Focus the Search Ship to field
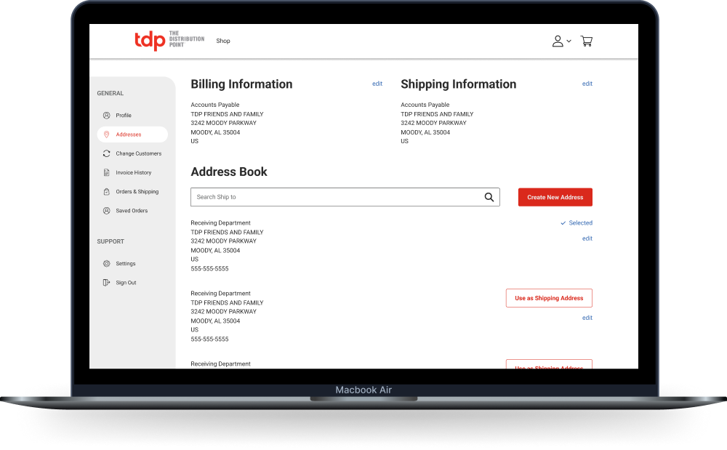The width and height of the screenshot is (727, 450). point(334,197)
